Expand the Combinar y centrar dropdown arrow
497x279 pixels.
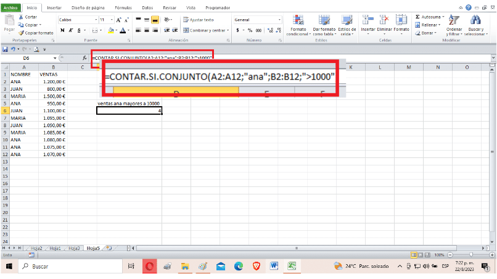(x=228, y=30)
